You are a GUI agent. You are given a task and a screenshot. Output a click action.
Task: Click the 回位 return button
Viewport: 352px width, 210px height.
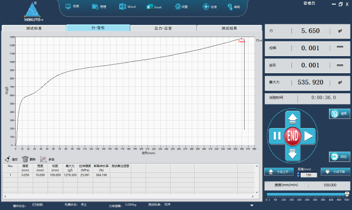339,157
